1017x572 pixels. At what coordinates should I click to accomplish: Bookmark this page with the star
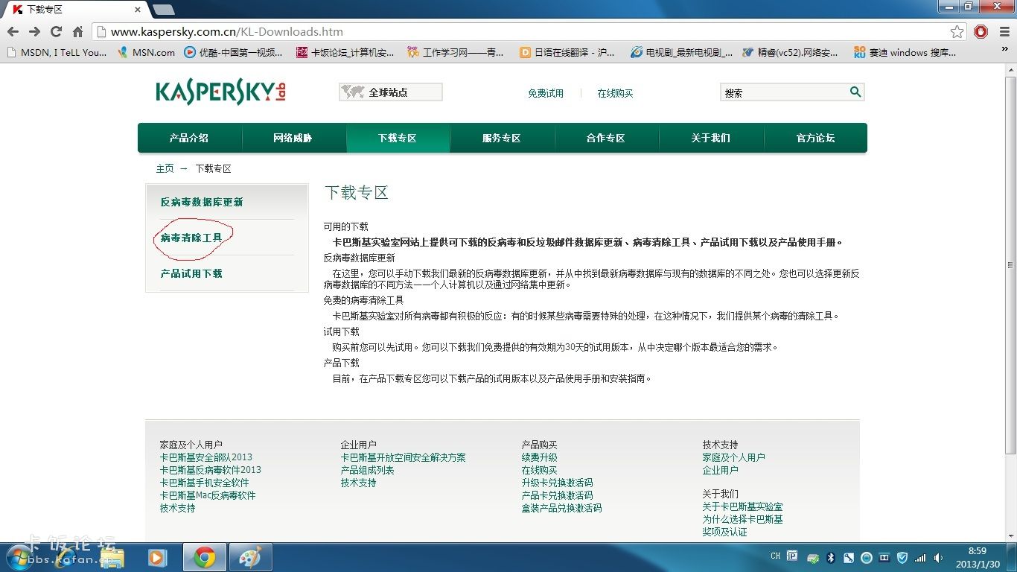[x=957, y=31]
